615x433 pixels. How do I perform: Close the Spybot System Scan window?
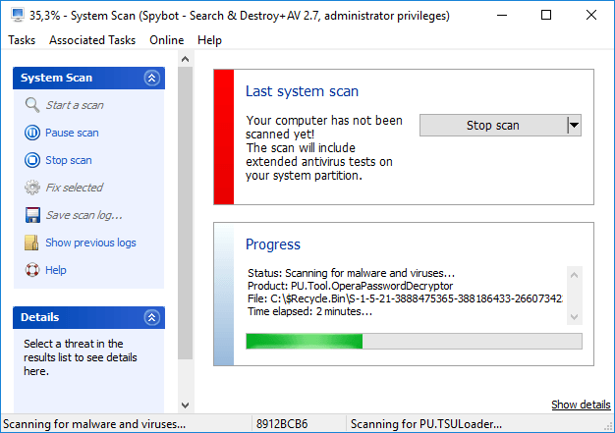(591, 16)
